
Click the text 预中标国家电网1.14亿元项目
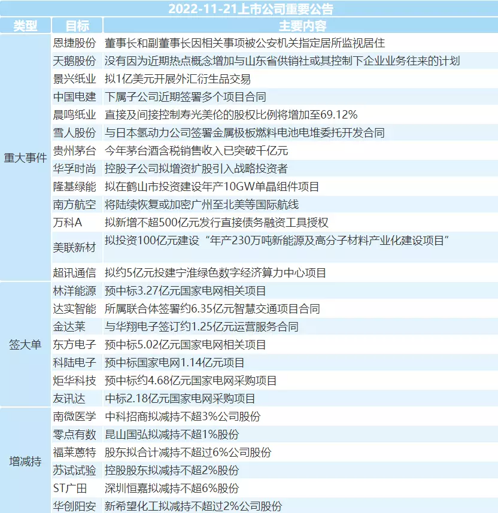(x=174, y=363)
